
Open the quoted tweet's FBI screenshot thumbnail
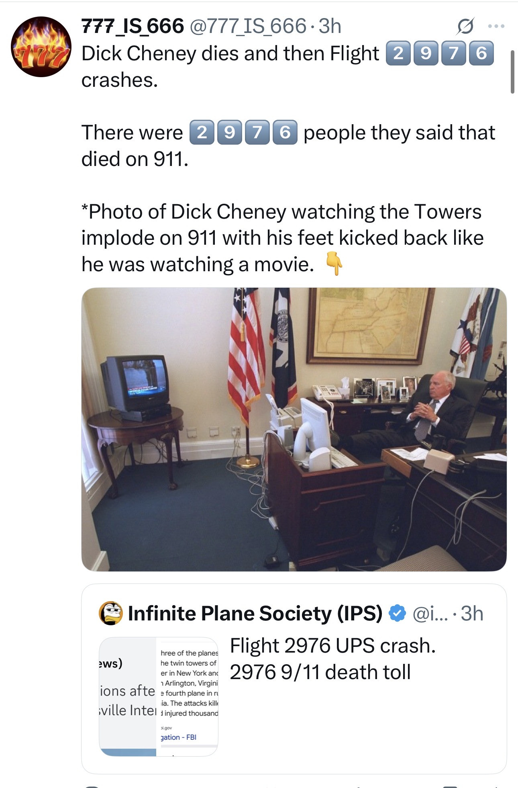coord(159,696)
